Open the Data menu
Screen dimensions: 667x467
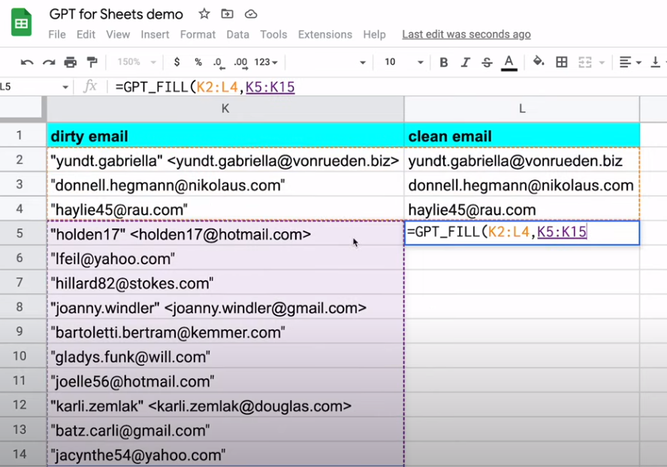[x=237, y=35]
